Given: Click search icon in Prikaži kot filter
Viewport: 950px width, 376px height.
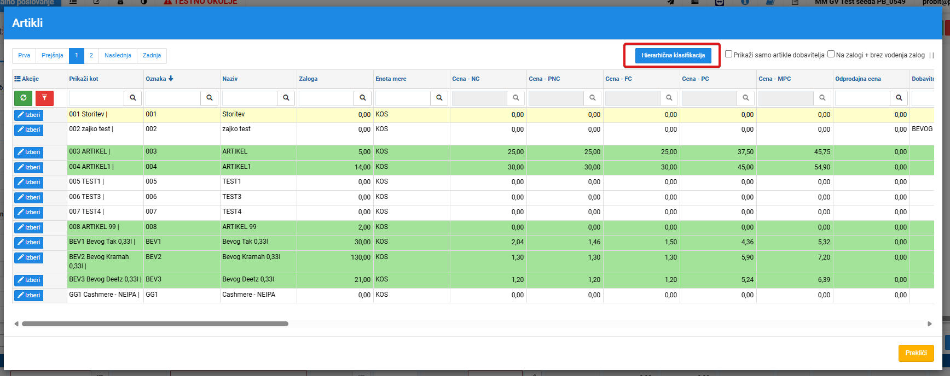Looking at the screenshot, I should (133, 98).
